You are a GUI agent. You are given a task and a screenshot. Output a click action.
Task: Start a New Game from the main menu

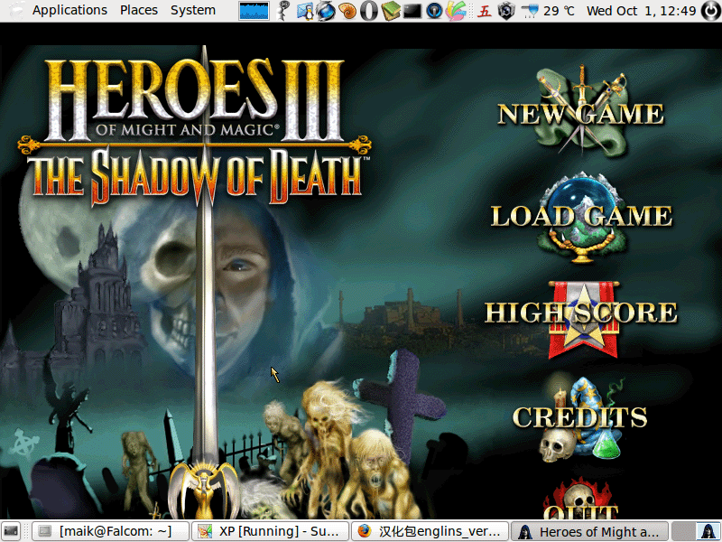click(x=581, y=113)
